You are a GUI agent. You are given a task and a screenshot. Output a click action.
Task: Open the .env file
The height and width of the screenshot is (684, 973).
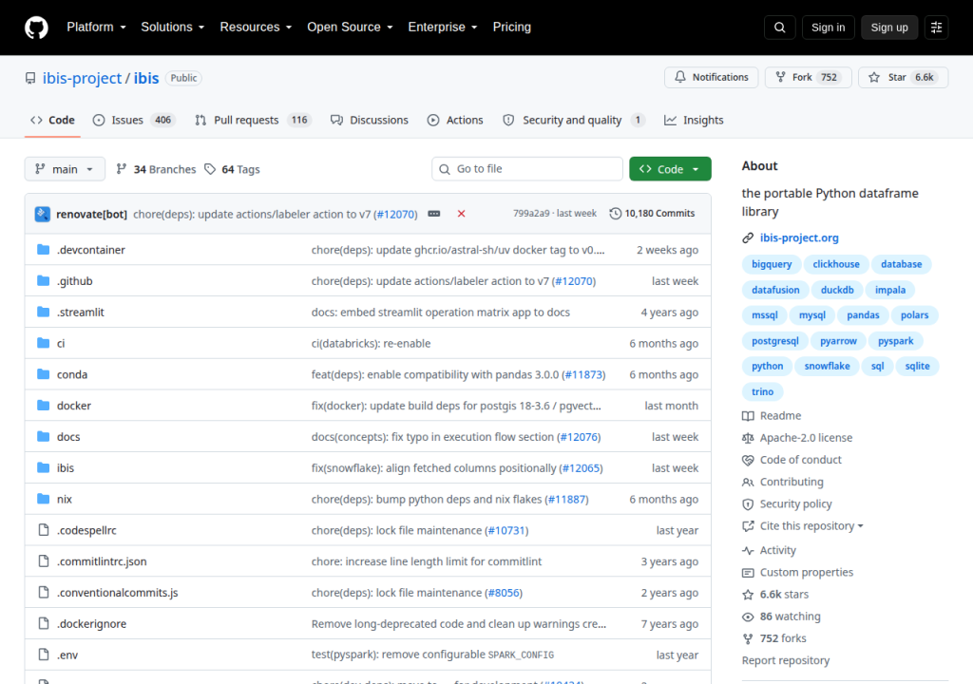coord(67,655)
